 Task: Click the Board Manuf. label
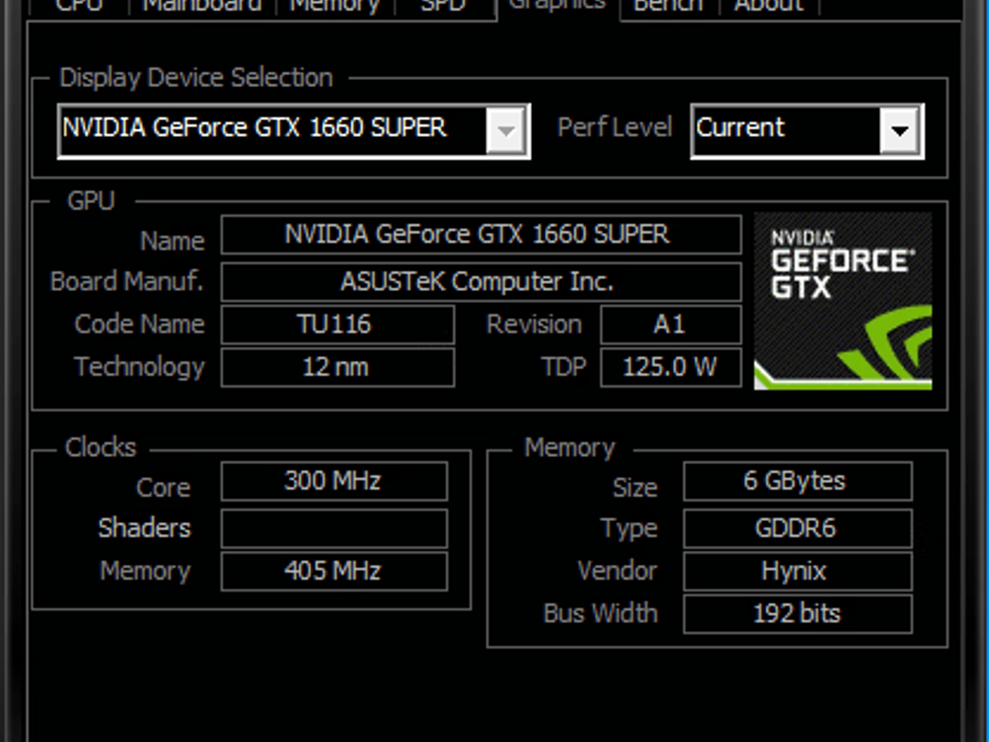coord(127,281)
